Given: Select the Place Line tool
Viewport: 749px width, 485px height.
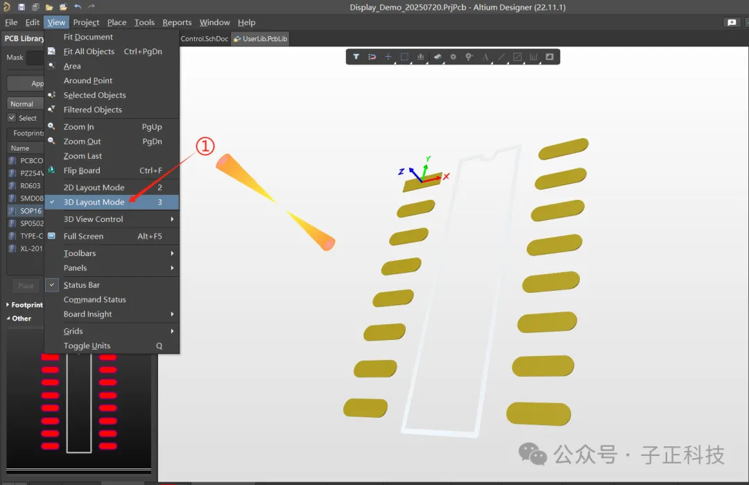Looking at the screenshot, I should [x=501, y=57].
